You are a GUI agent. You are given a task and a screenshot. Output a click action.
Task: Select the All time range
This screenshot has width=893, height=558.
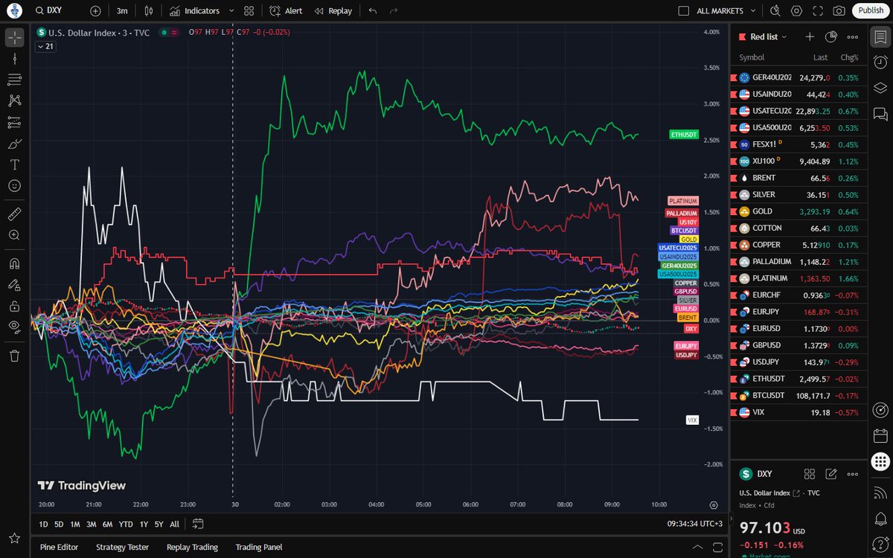pos(174,524)
